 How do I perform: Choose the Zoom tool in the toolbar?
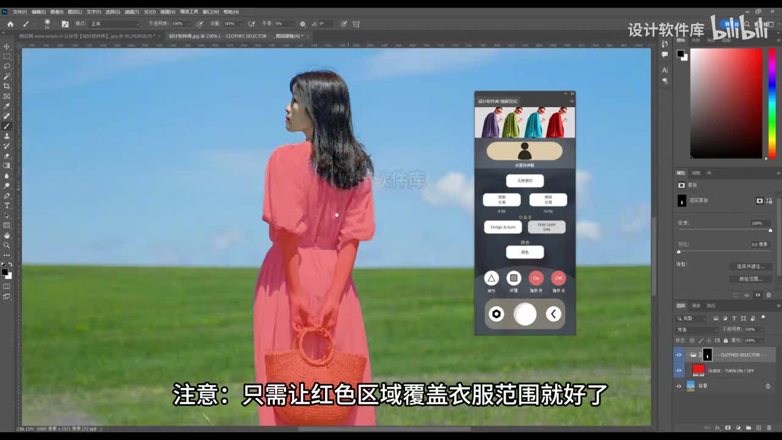(x=7, y=245)
